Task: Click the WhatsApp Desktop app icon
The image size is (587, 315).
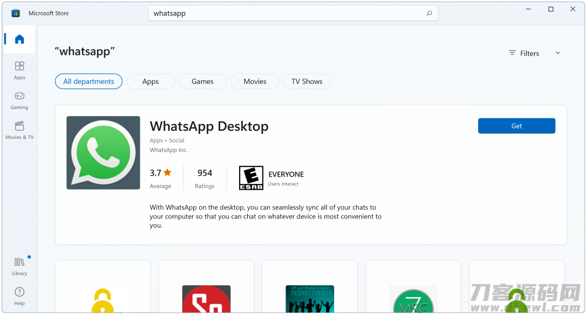Action: [103, 153]
